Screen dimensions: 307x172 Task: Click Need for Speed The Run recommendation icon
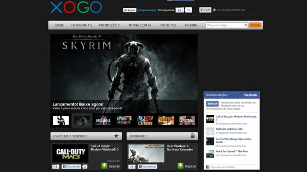coord(210,154)
